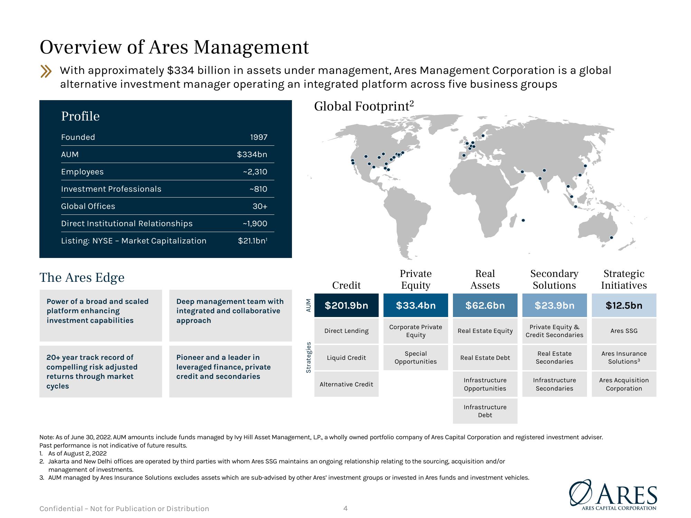
Task: Click the '$62.6bn' Real Assets AUM box
Action: [485, 305]
